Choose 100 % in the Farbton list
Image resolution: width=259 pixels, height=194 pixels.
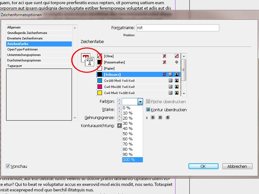click(132, 159)
